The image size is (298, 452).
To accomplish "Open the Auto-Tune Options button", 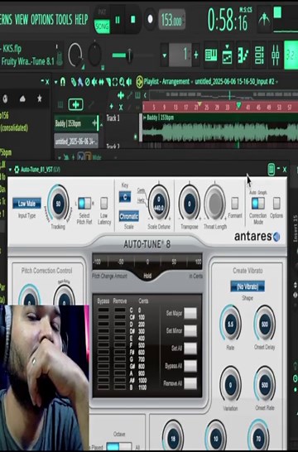I will point(276,203).
